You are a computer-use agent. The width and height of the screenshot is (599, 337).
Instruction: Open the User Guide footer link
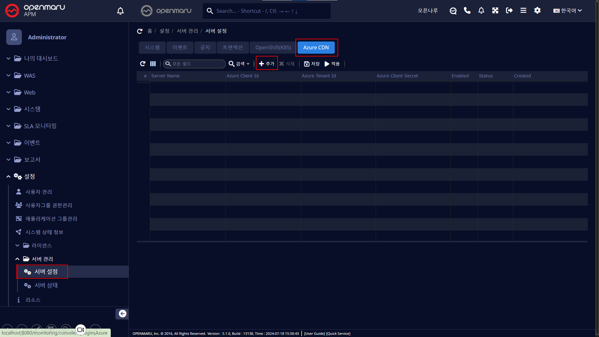point(314,334)
